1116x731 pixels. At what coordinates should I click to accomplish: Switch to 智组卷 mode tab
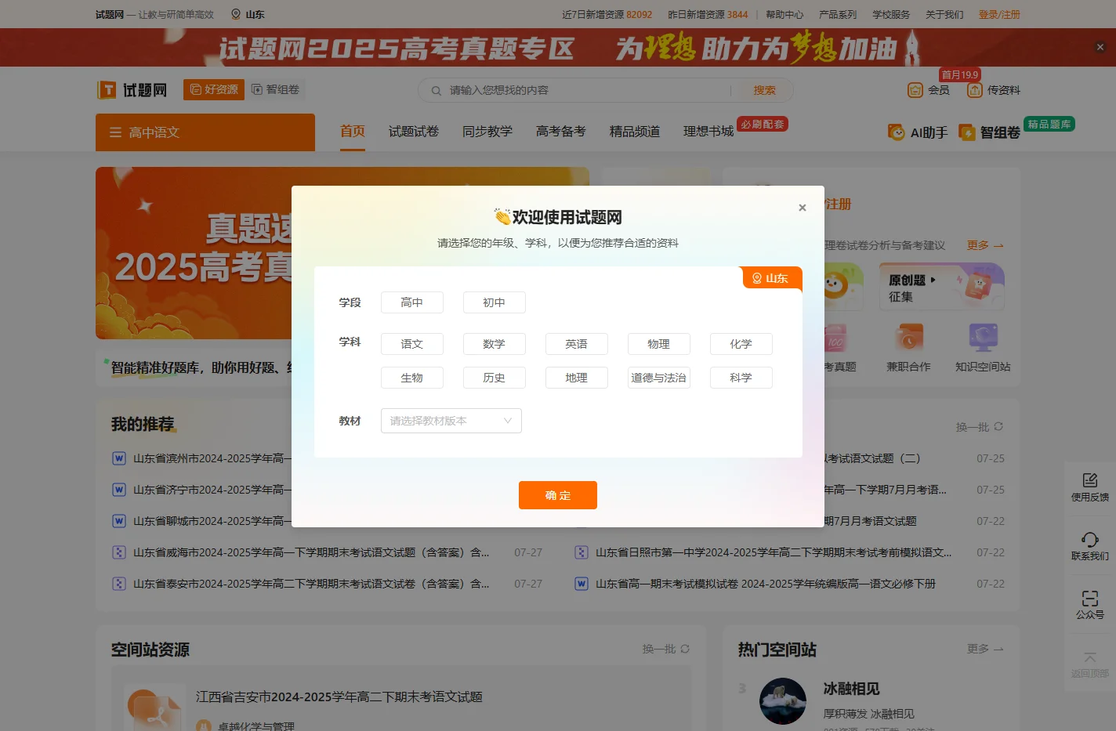click(x=275, y=89)
